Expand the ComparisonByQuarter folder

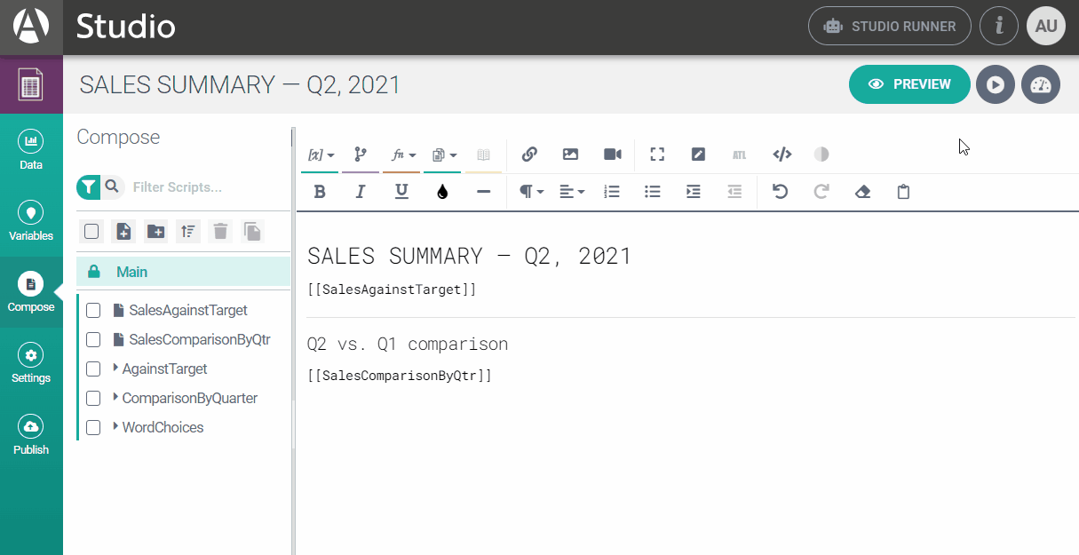[115, 398]
